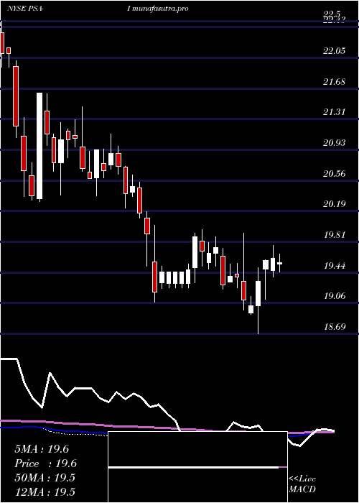Click the 19.81 price axis label

click(335, 234)
